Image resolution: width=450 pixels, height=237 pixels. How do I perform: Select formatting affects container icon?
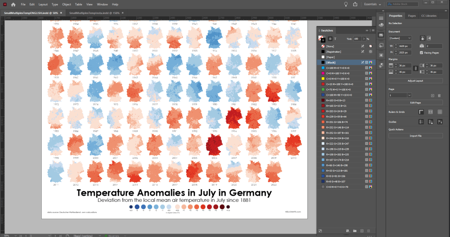(330, 39)
